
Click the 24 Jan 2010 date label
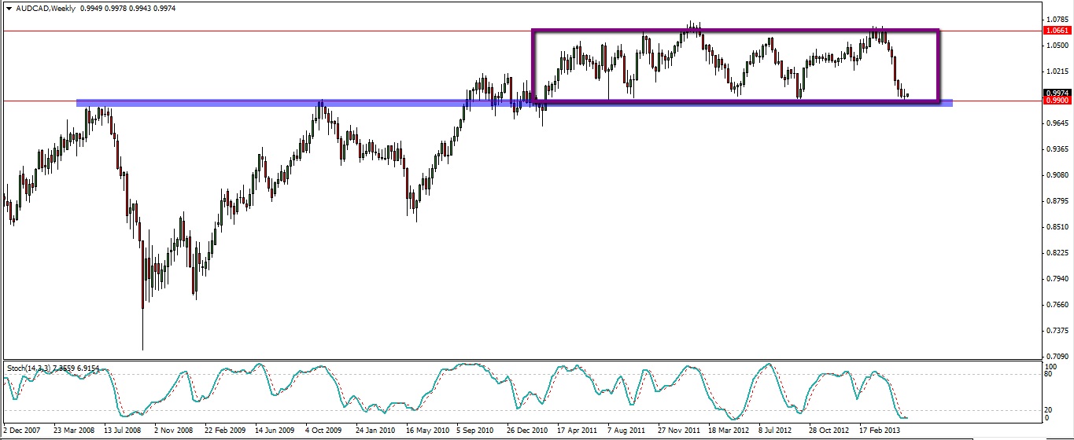(375, 431)
